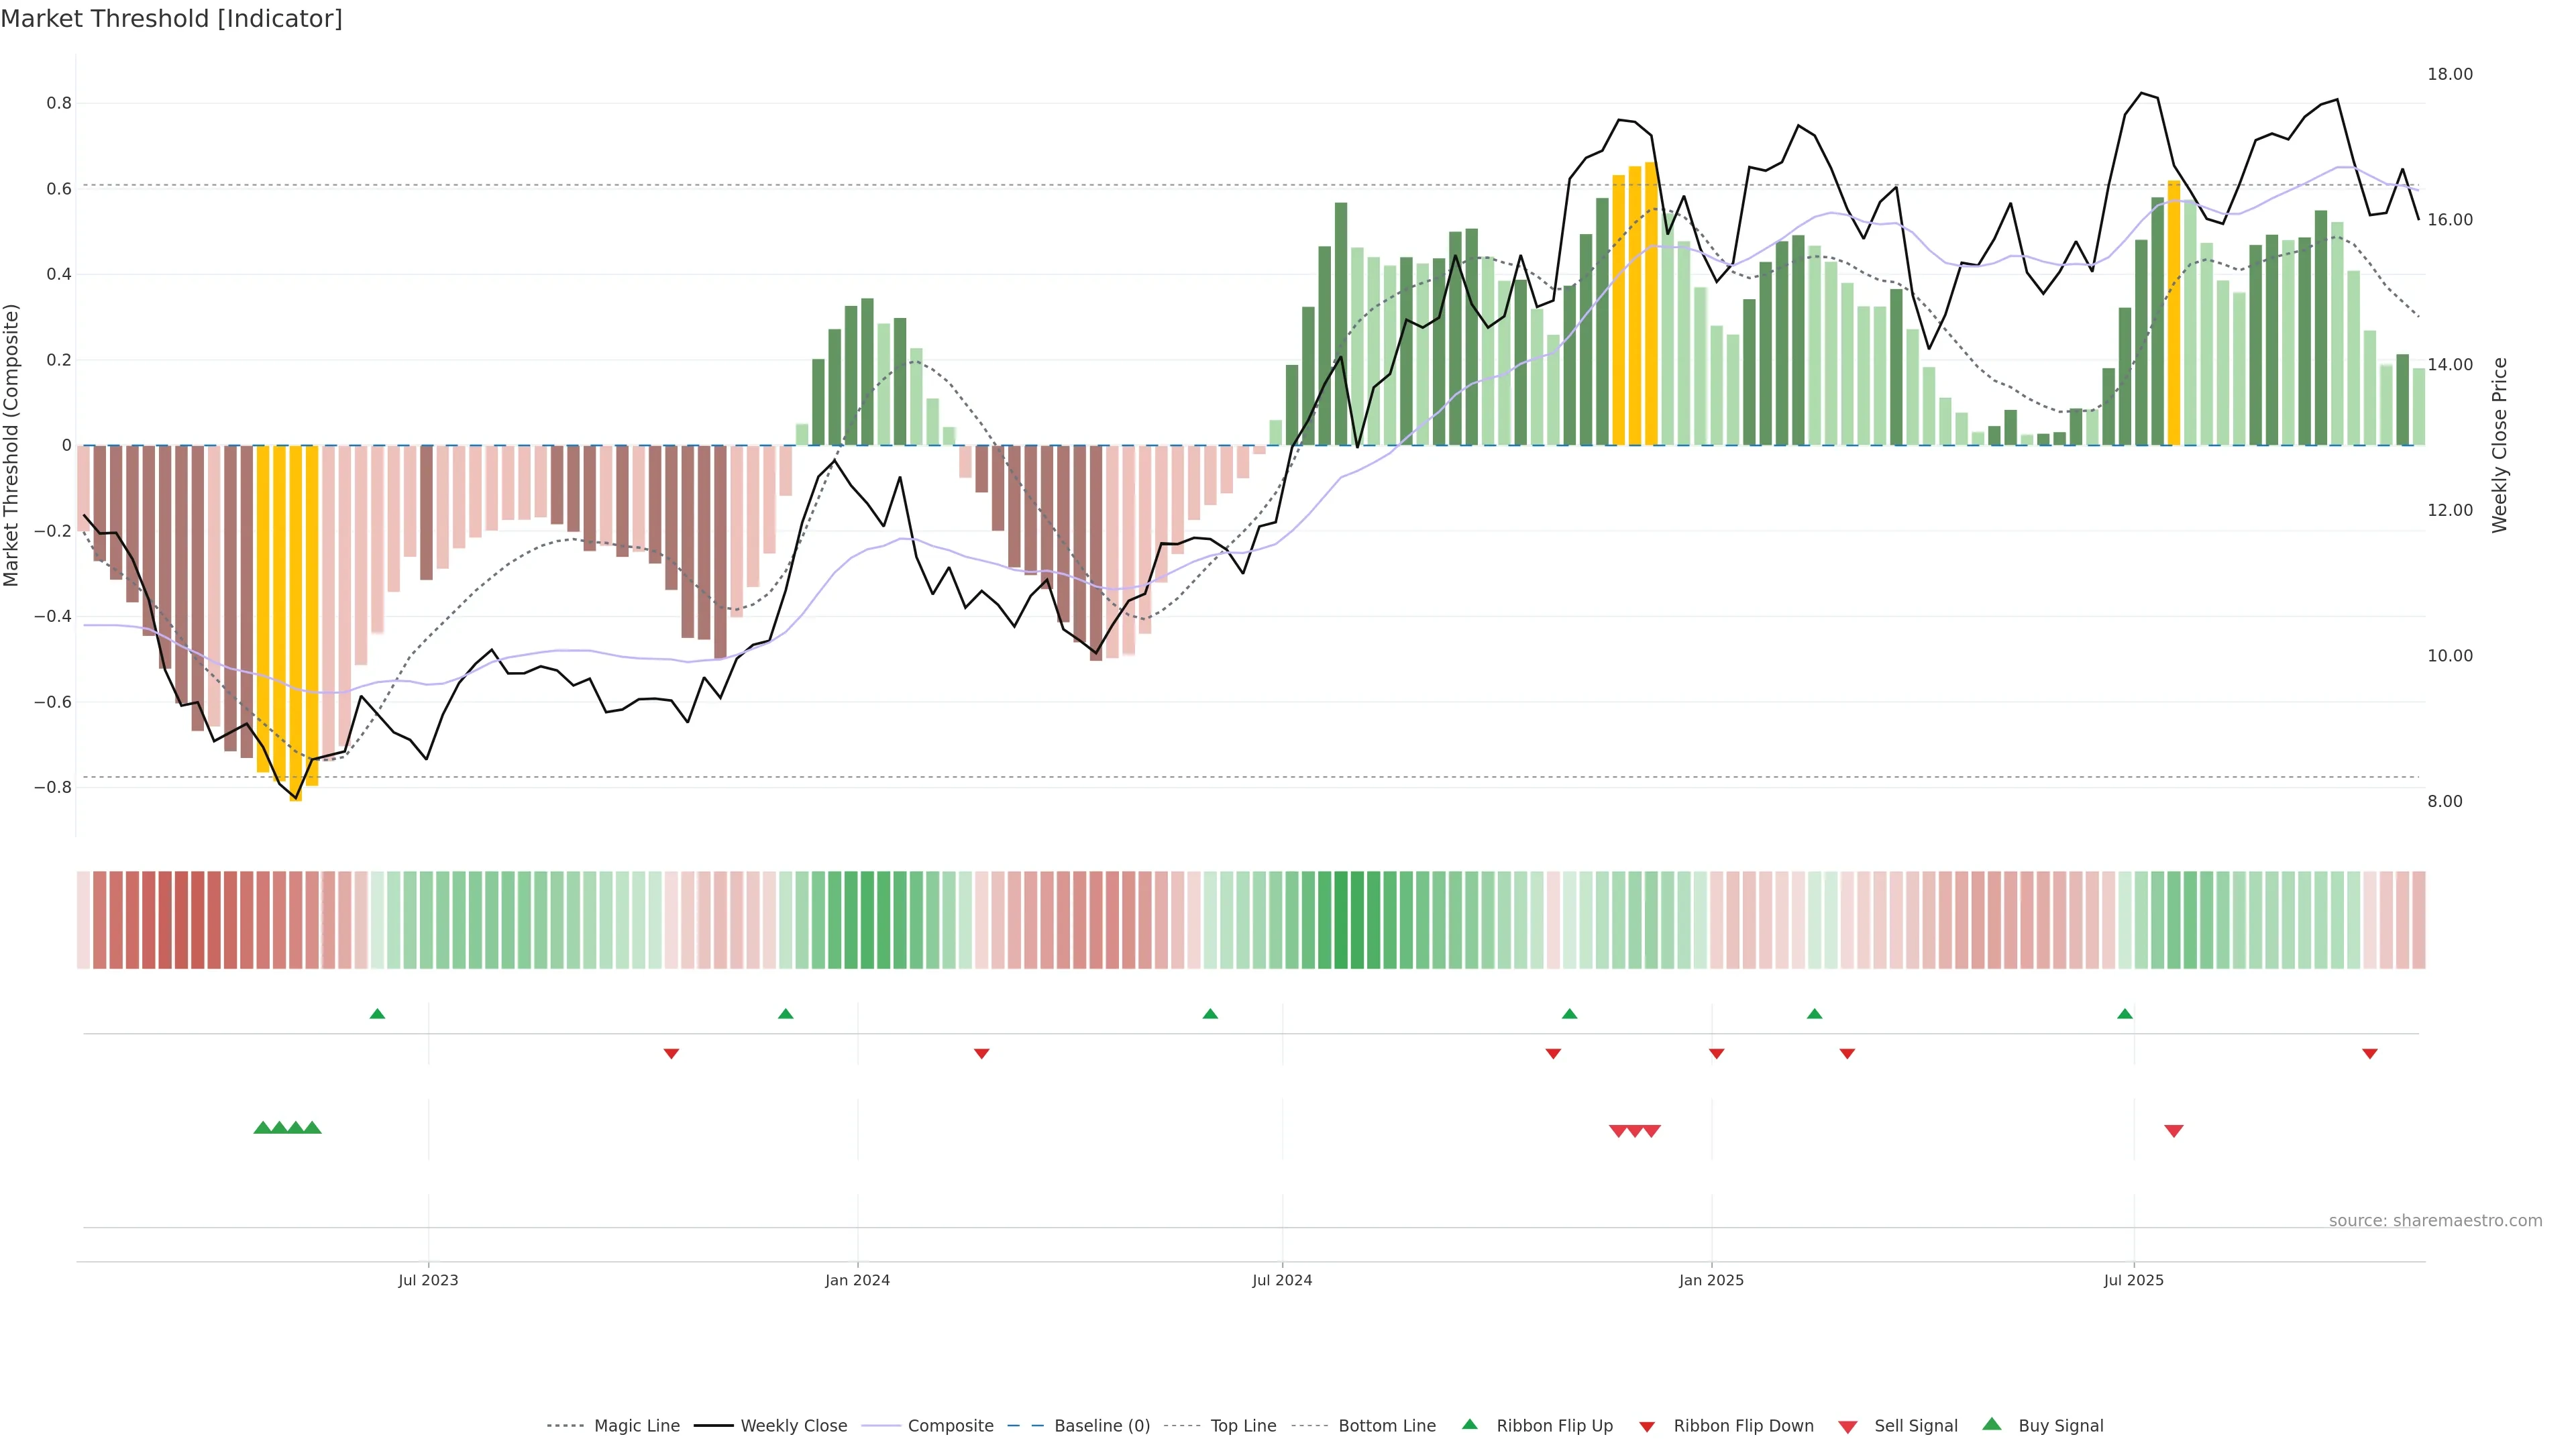2576x1449 pixels.
Task: Click the first Ribbon Flip Up marker before Jul 2023
Action: click(x=377, y=1014)
